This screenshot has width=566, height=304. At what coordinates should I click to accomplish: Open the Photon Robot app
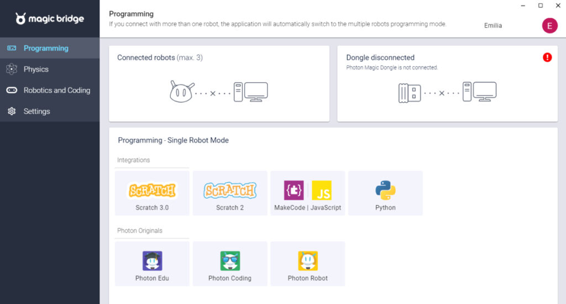click(x=307, y=263)
